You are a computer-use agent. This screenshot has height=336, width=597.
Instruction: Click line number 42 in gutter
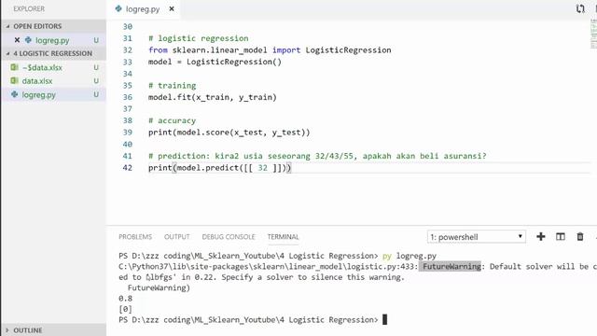128,168
